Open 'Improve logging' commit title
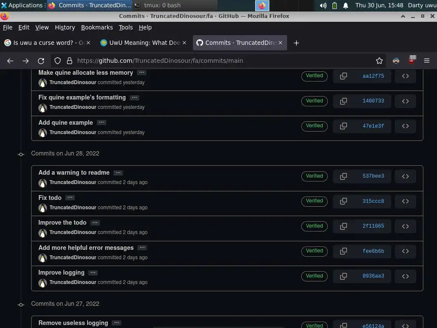Viewport: 437px width, 328px height. tap(61, 272)
